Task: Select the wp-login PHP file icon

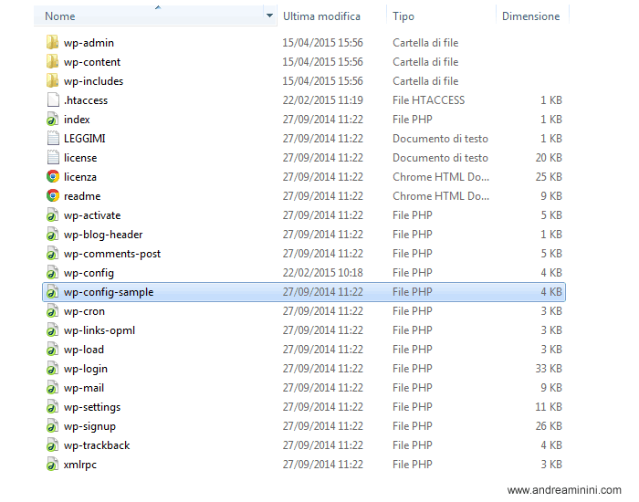Action: (x=53, y=369)
